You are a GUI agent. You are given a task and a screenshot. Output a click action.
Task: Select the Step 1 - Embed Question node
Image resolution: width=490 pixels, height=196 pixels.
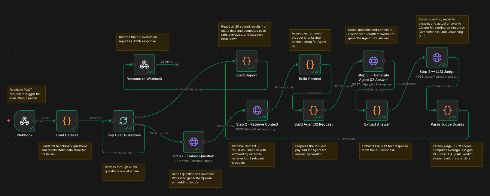(194, 142)
